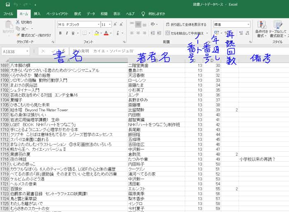Open the Help (ヘルプ) tab

(x=130, y=14)
